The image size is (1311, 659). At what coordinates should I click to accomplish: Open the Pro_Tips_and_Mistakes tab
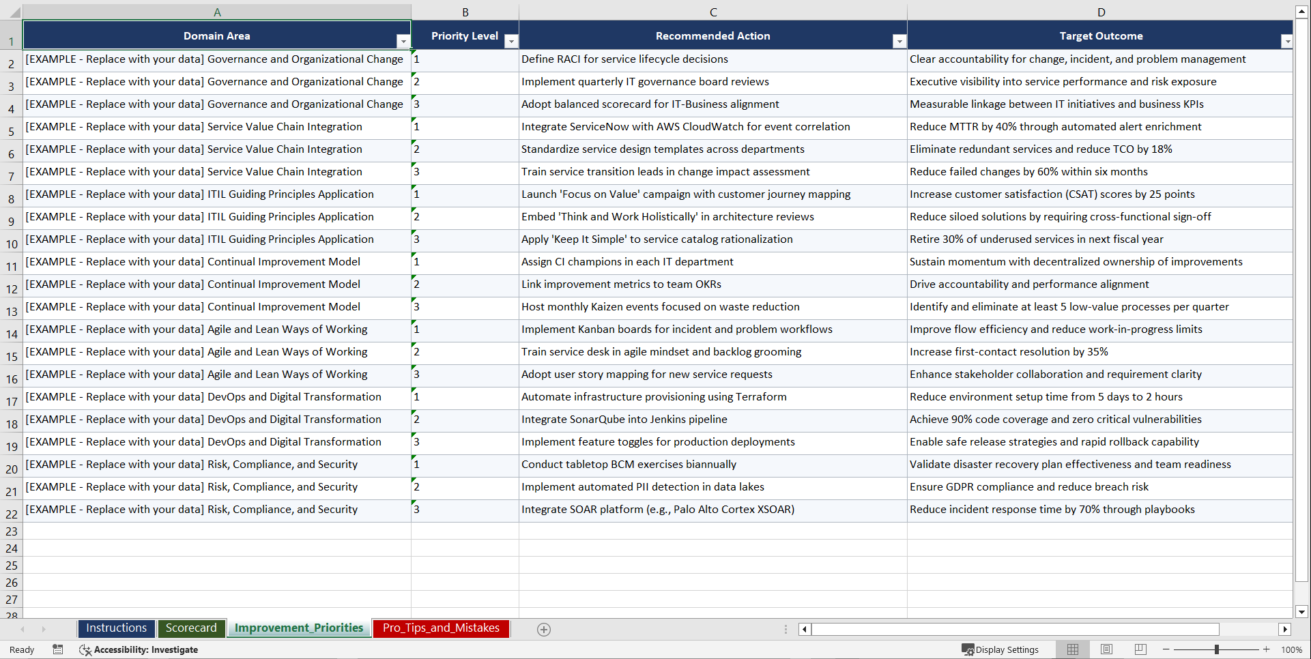coord(440,628)
